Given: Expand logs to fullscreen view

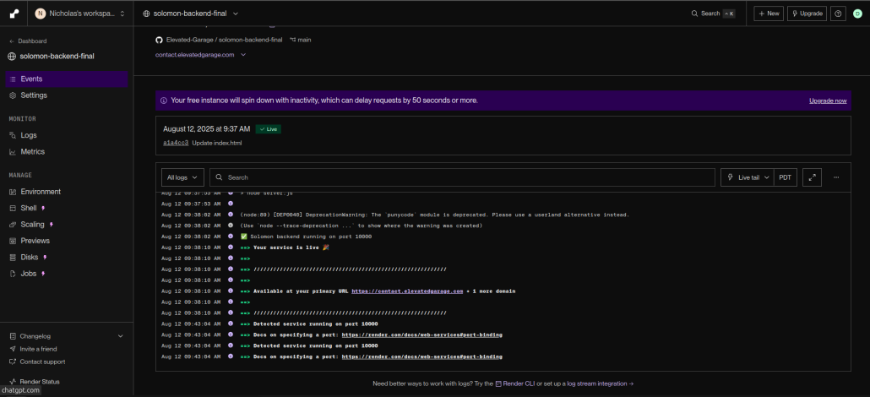Looking at the screenshot, I should click(x=812, y=177).
